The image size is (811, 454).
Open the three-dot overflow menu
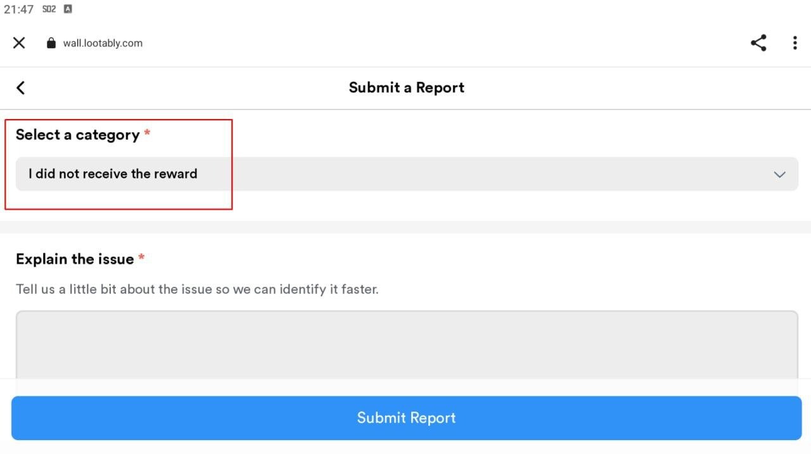pos(795,42)
